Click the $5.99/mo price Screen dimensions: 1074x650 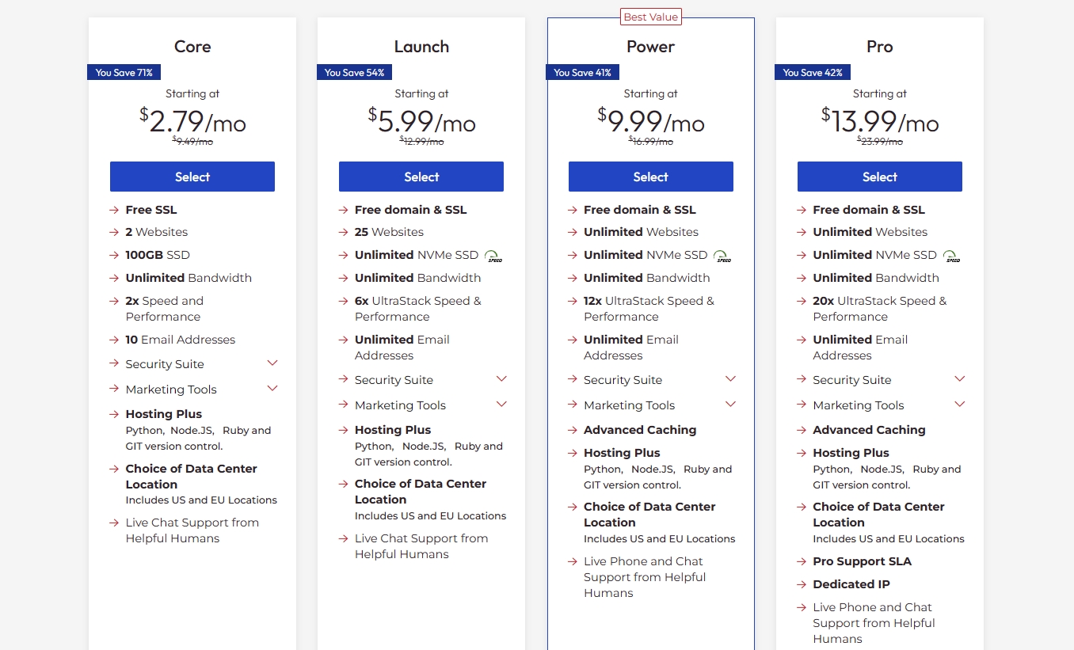[421, 121]
